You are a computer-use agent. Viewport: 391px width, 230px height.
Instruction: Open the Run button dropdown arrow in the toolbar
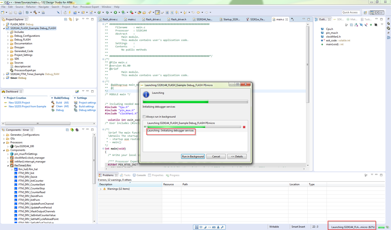point(119,12)
